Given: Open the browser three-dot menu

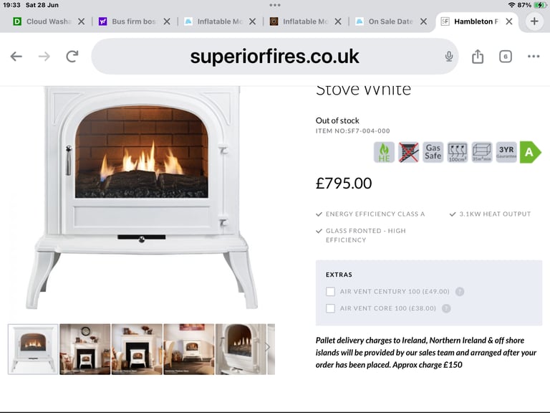Looking at the screenshot, I should (534, 56).
